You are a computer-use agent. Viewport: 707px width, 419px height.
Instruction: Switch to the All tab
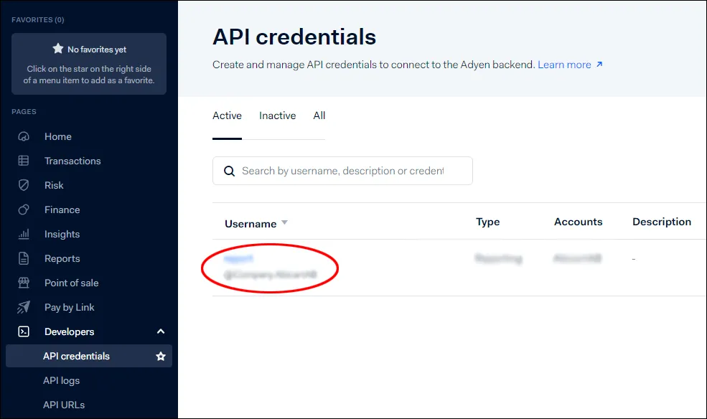[x=319, y=116]
